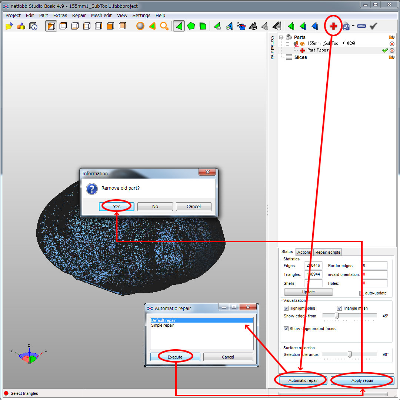Open the Mesh edit menu
This screenshot has height=400, width=400.
click(101, 15)
